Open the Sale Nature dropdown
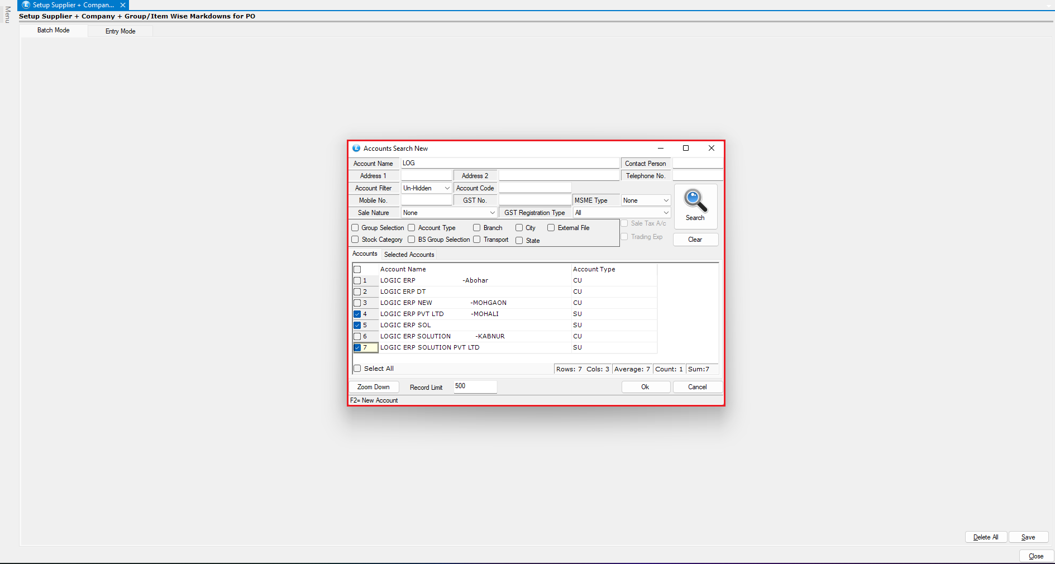Viewport: 1055px width, 564px height. pyautogui.click(x=492, y=213)
